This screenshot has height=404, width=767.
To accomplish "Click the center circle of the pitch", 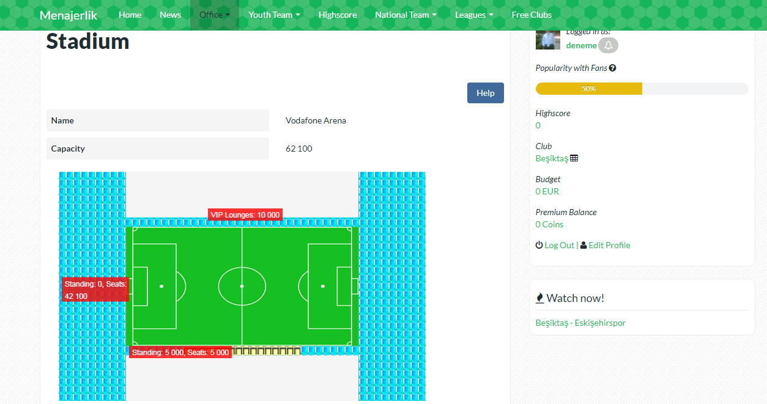I will point(242,286).
